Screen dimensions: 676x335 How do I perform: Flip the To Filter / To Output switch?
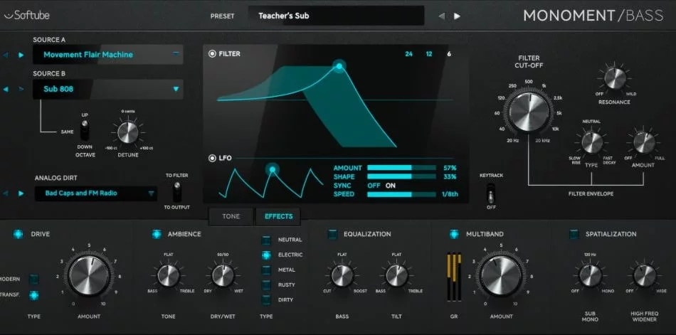click(176, 191)
